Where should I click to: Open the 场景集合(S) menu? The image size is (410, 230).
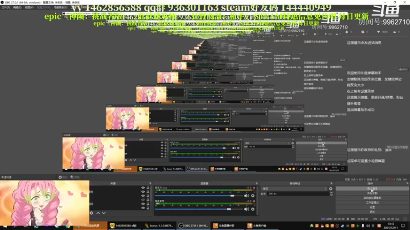[x=60, y=7]
